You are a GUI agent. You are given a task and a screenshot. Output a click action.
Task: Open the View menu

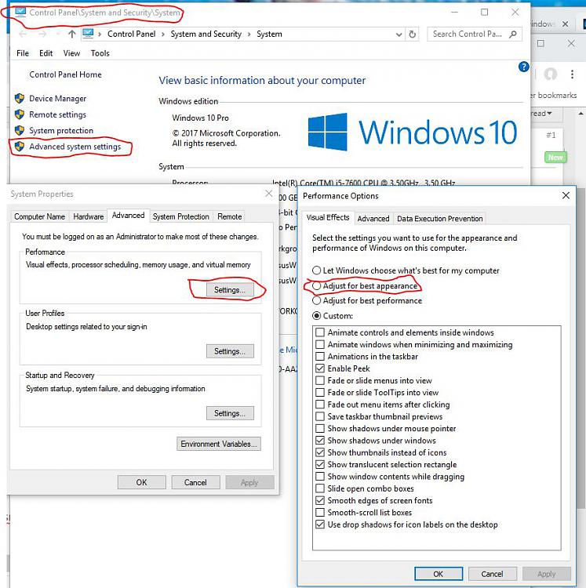click(71, 53)
